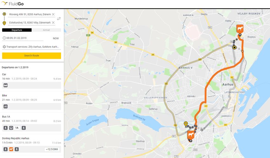Viewport: 270px width, 158px height.
Task: Click the bus icon in Bus 1A route
Action: [11, 128]
